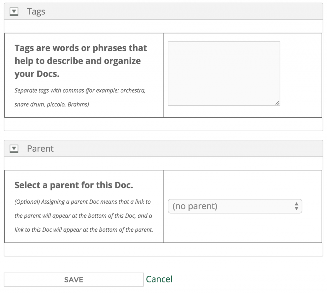The image size is (327, 293).
Task: Open the (no parent) dropdown
Action: click(x=235, y=206)
